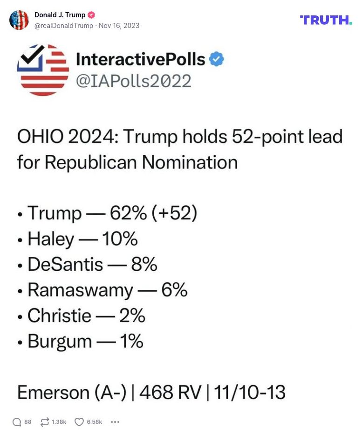Image resolution: width=362 pixels, height=436 pixels.
Task: Like the post with the heart icon
Action: click(79, 422)
